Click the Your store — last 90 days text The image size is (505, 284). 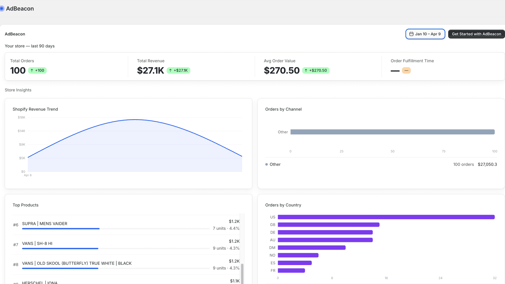(x=30, y=46)
